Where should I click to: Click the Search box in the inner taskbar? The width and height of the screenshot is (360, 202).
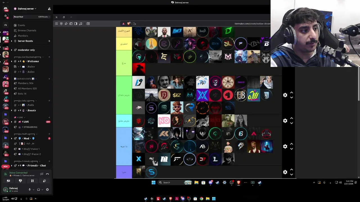(174, 183)
